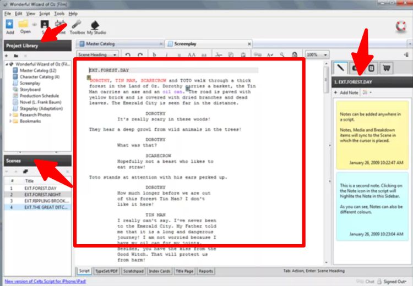The width and height of the screenshot is (413, 286).
Task: Switch to the Scratchpad bottom tab
Action: pyautogui.click(x=133, y=271)
